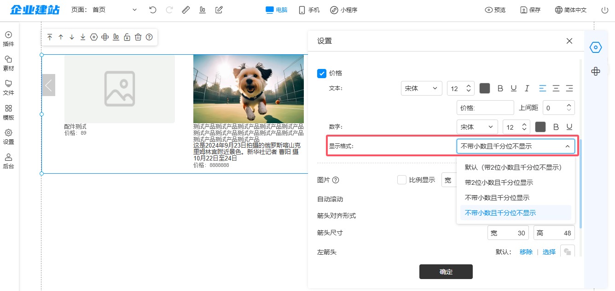The width and height of the screenshot is (615, 291).
Task: Switch to 手机 view tab
Action: [x=309, y=10]
